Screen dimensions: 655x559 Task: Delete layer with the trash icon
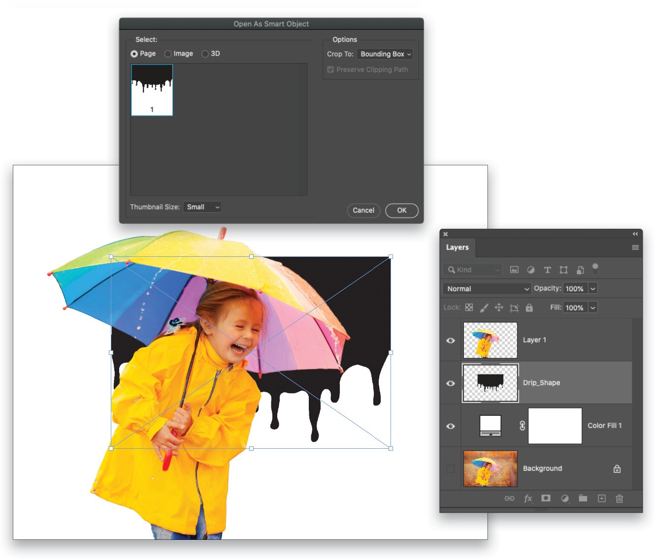point(619,498)
